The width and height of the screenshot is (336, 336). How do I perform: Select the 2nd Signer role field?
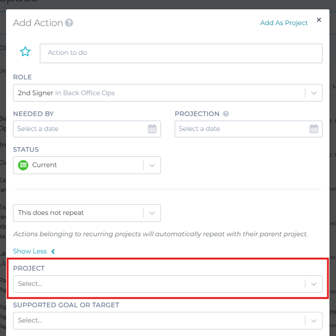click(x=158, y=93)
